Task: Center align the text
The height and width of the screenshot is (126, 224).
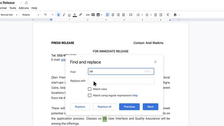Action: [113, 15]
